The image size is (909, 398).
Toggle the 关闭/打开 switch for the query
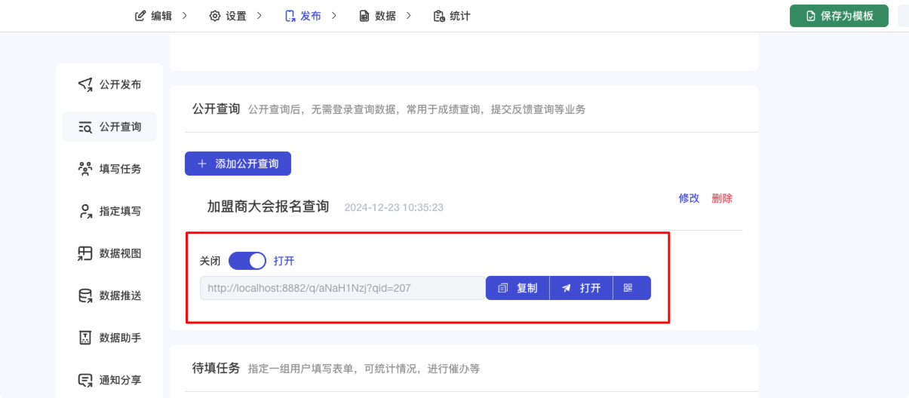pyautogui.click(x=247, y=261)
